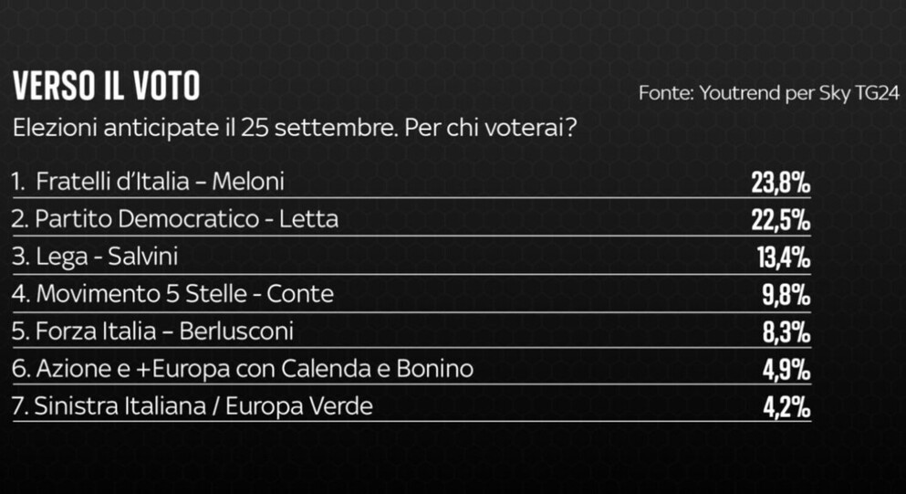This screenshot has height=494, width=906.
Task: Select the 13,4% percentage figure
Action: coord(784,258)
